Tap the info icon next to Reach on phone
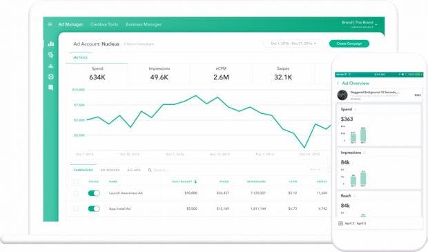This screenshot has width=428, height=252. [355, 196]
